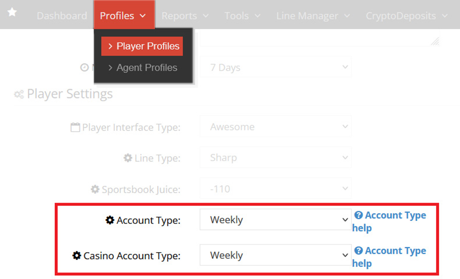Open the Account Type Weekly dropdown
The height and width of the screenshot is (279, 460).
pos(276,220)
